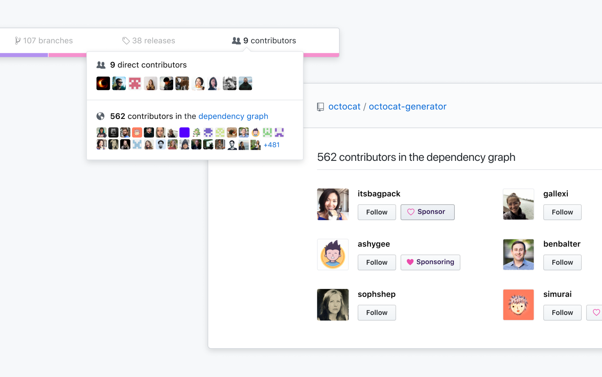The image size is (602, 377).
Task: Switch to the 38 releases section
Action: 154,41
